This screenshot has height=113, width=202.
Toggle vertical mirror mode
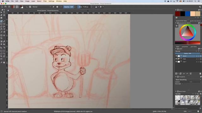coord(101,7)
